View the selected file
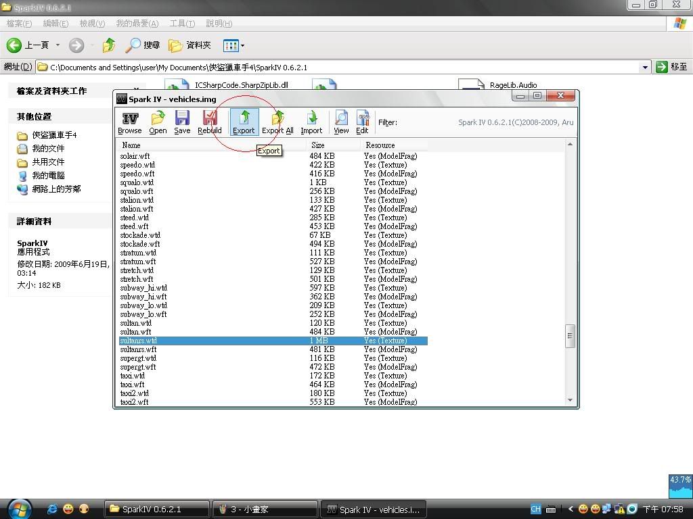This screenshot has width=693, height=519. [x=341, y=122]
